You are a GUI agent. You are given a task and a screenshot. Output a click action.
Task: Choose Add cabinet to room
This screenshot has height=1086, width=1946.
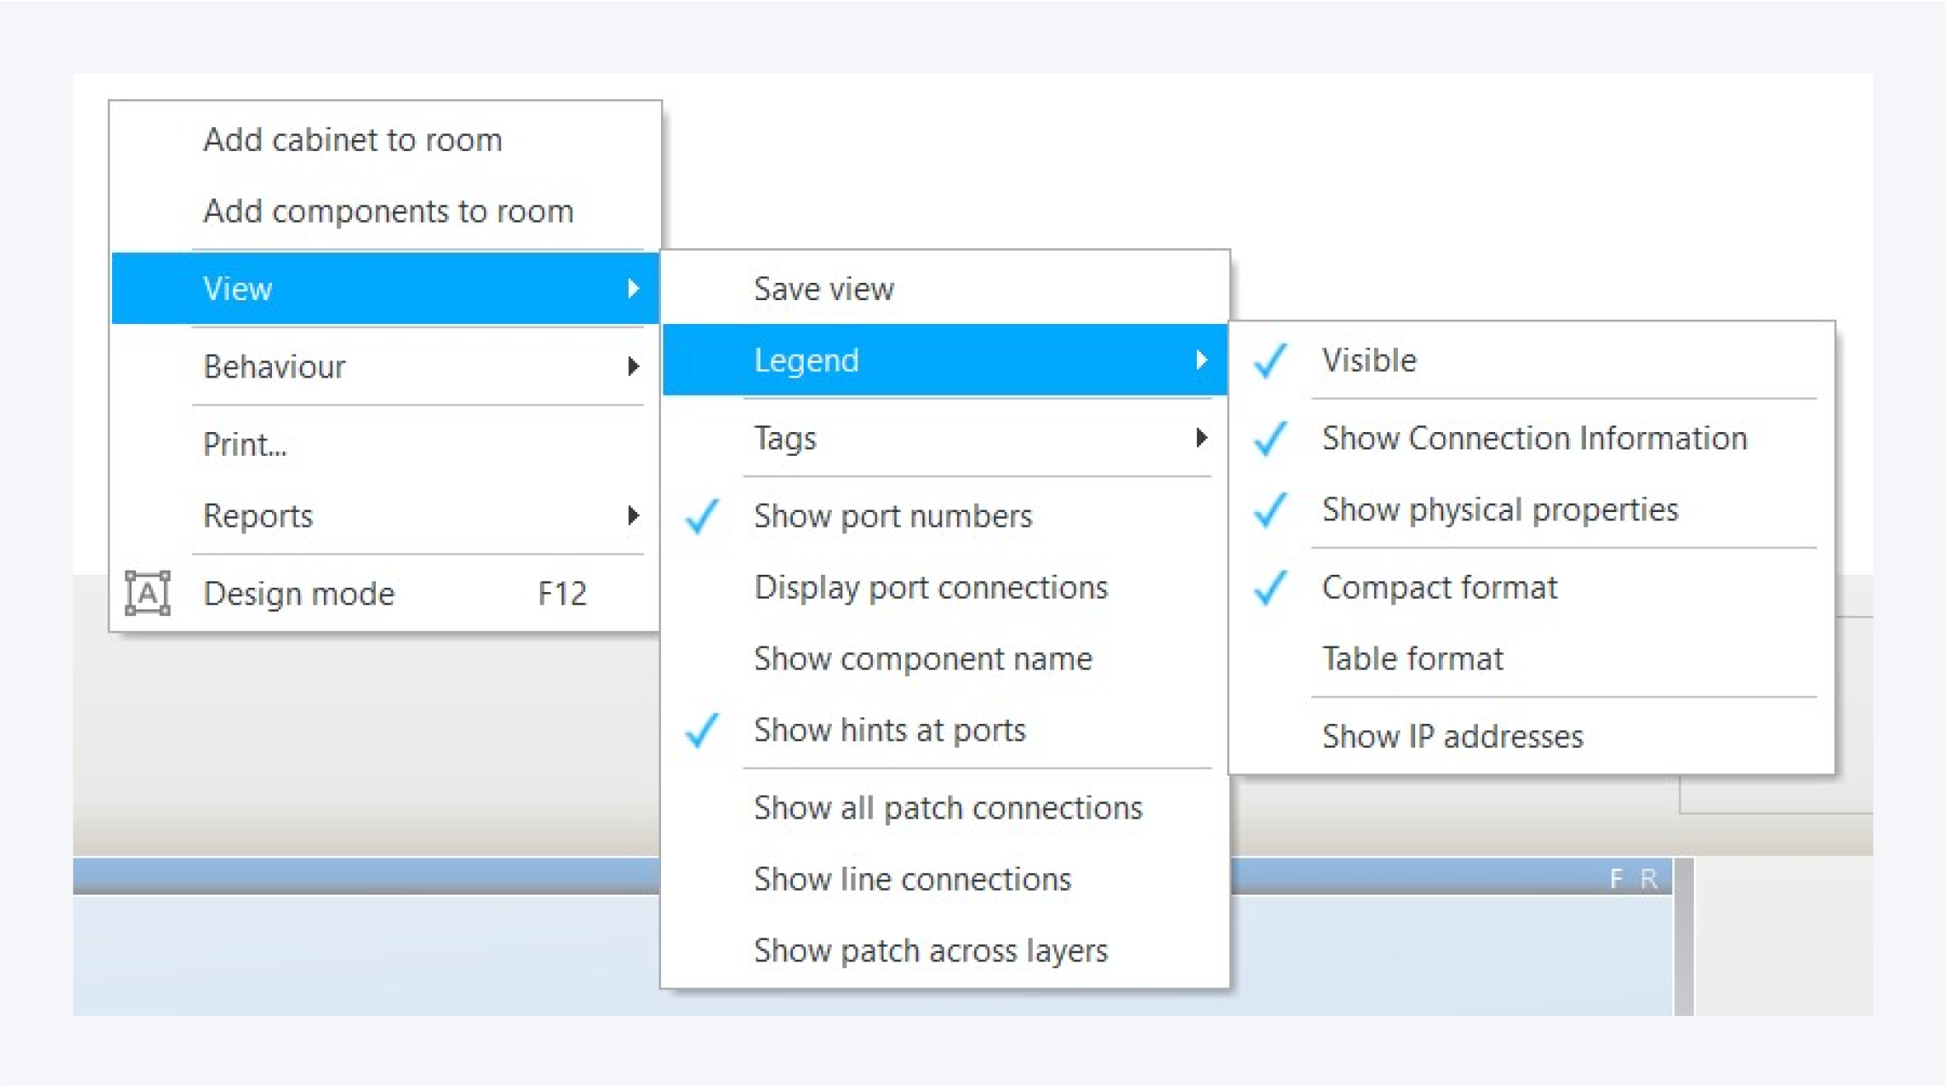352,140
